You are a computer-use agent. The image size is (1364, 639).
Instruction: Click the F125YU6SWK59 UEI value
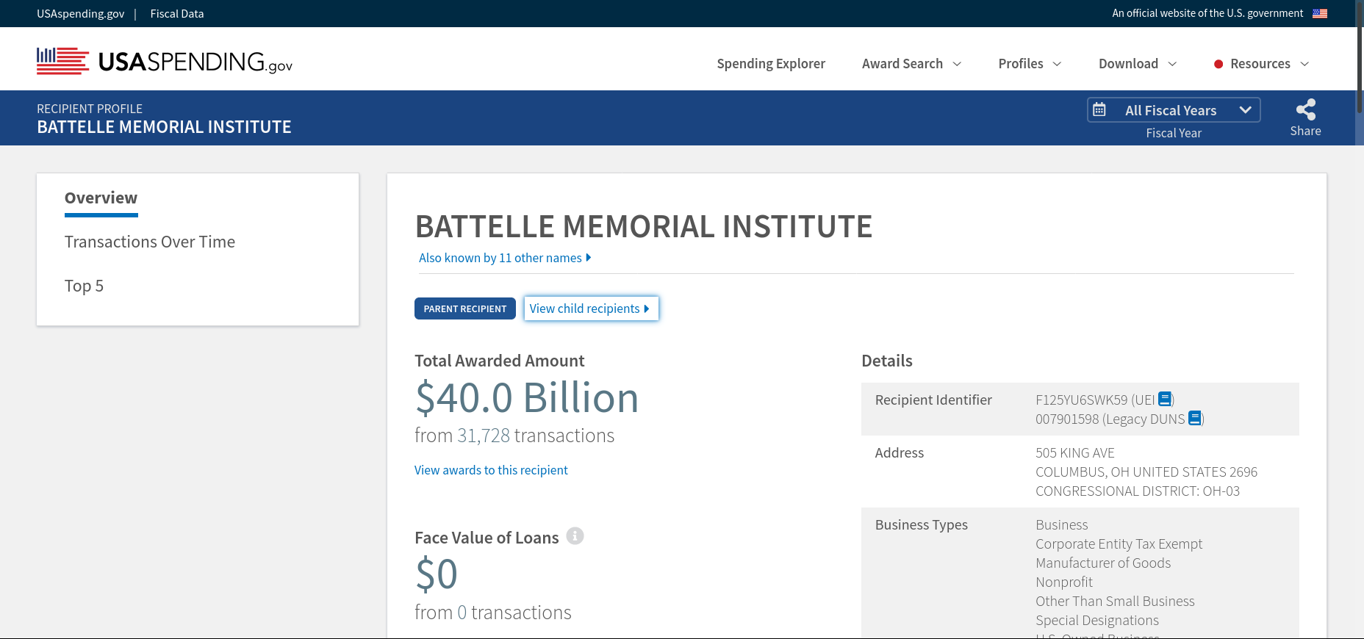(1081, 400)
